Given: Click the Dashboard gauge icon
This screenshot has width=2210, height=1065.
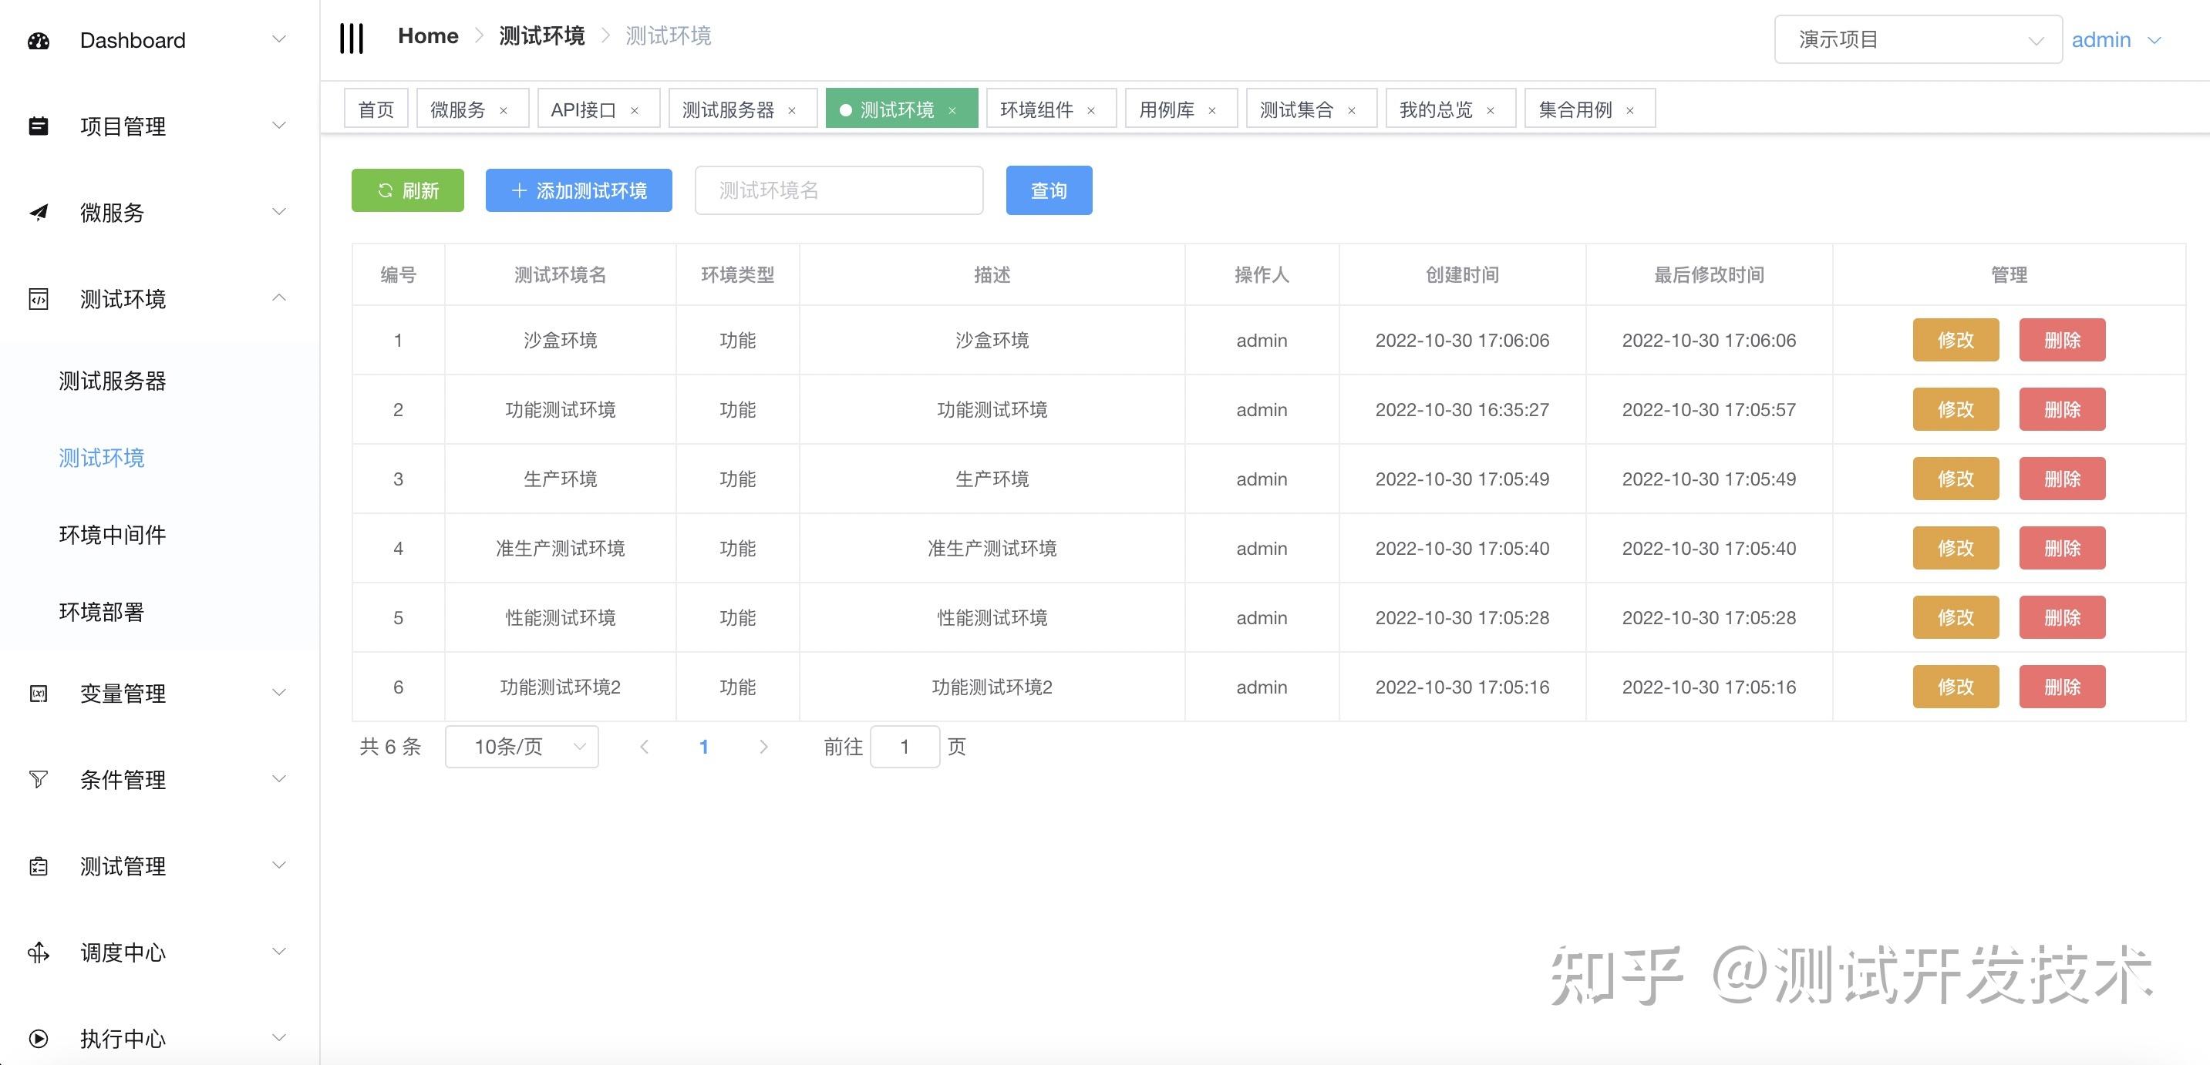Looking at the screenshot, I should pos(39,40).
